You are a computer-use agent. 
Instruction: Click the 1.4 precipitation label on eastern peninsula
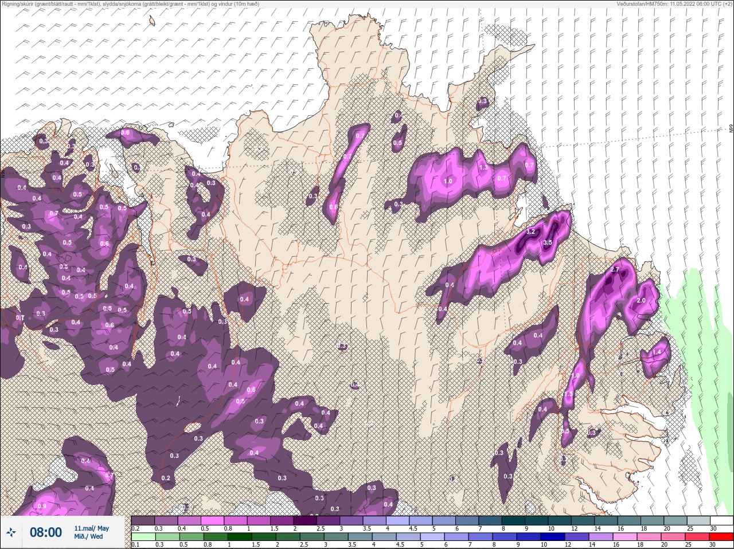(657, 352)
